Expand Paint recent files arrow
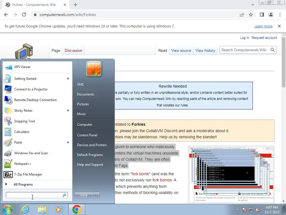Screen dimensions: 286x215 (x=68, y=142)
